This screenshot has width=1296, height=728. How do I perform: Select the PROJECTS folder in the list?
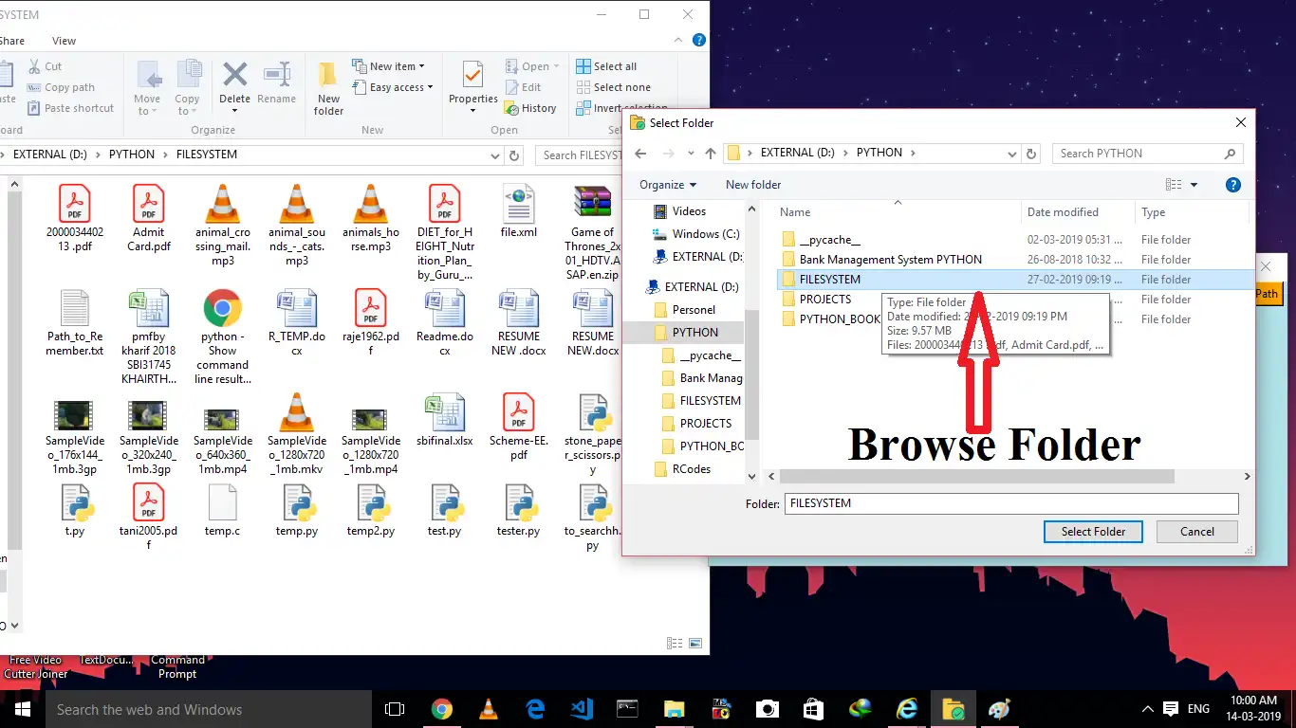pyautogui.click(x=824, y=300)
